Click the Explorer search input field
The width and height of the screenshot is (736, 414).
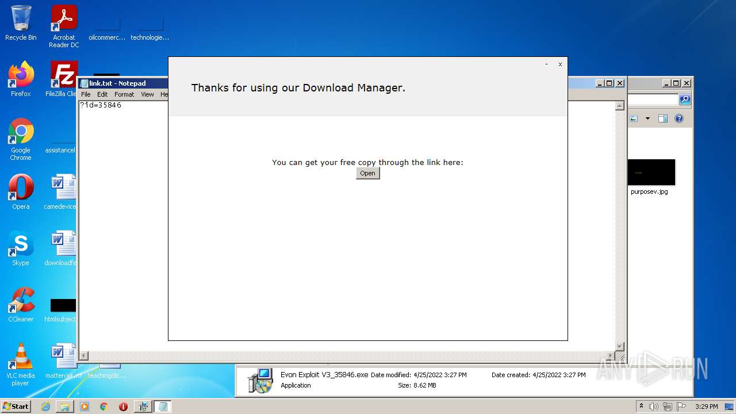coord(653,99)
